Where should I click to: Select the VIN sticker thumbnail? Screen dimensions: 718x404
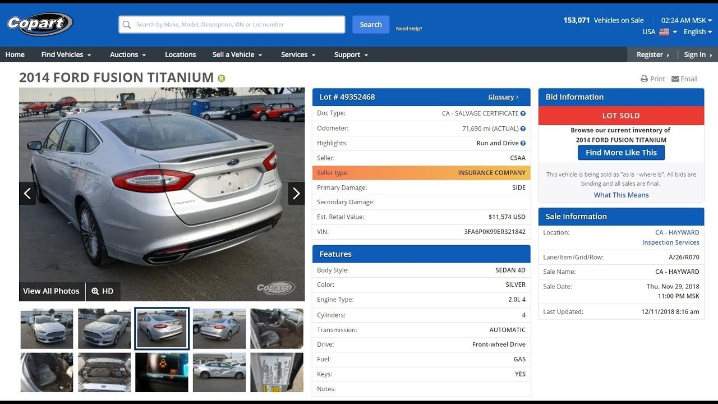click(277, 373)
